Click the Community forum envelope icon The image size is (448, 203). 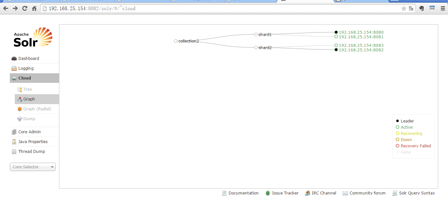tap(345, 193)
